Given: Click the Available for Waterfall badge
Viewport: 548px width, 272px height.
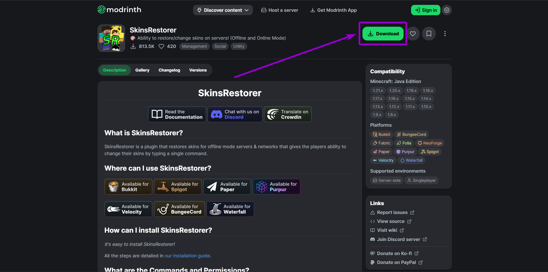Looking at the screenshot, I should (x=230, y=209).
